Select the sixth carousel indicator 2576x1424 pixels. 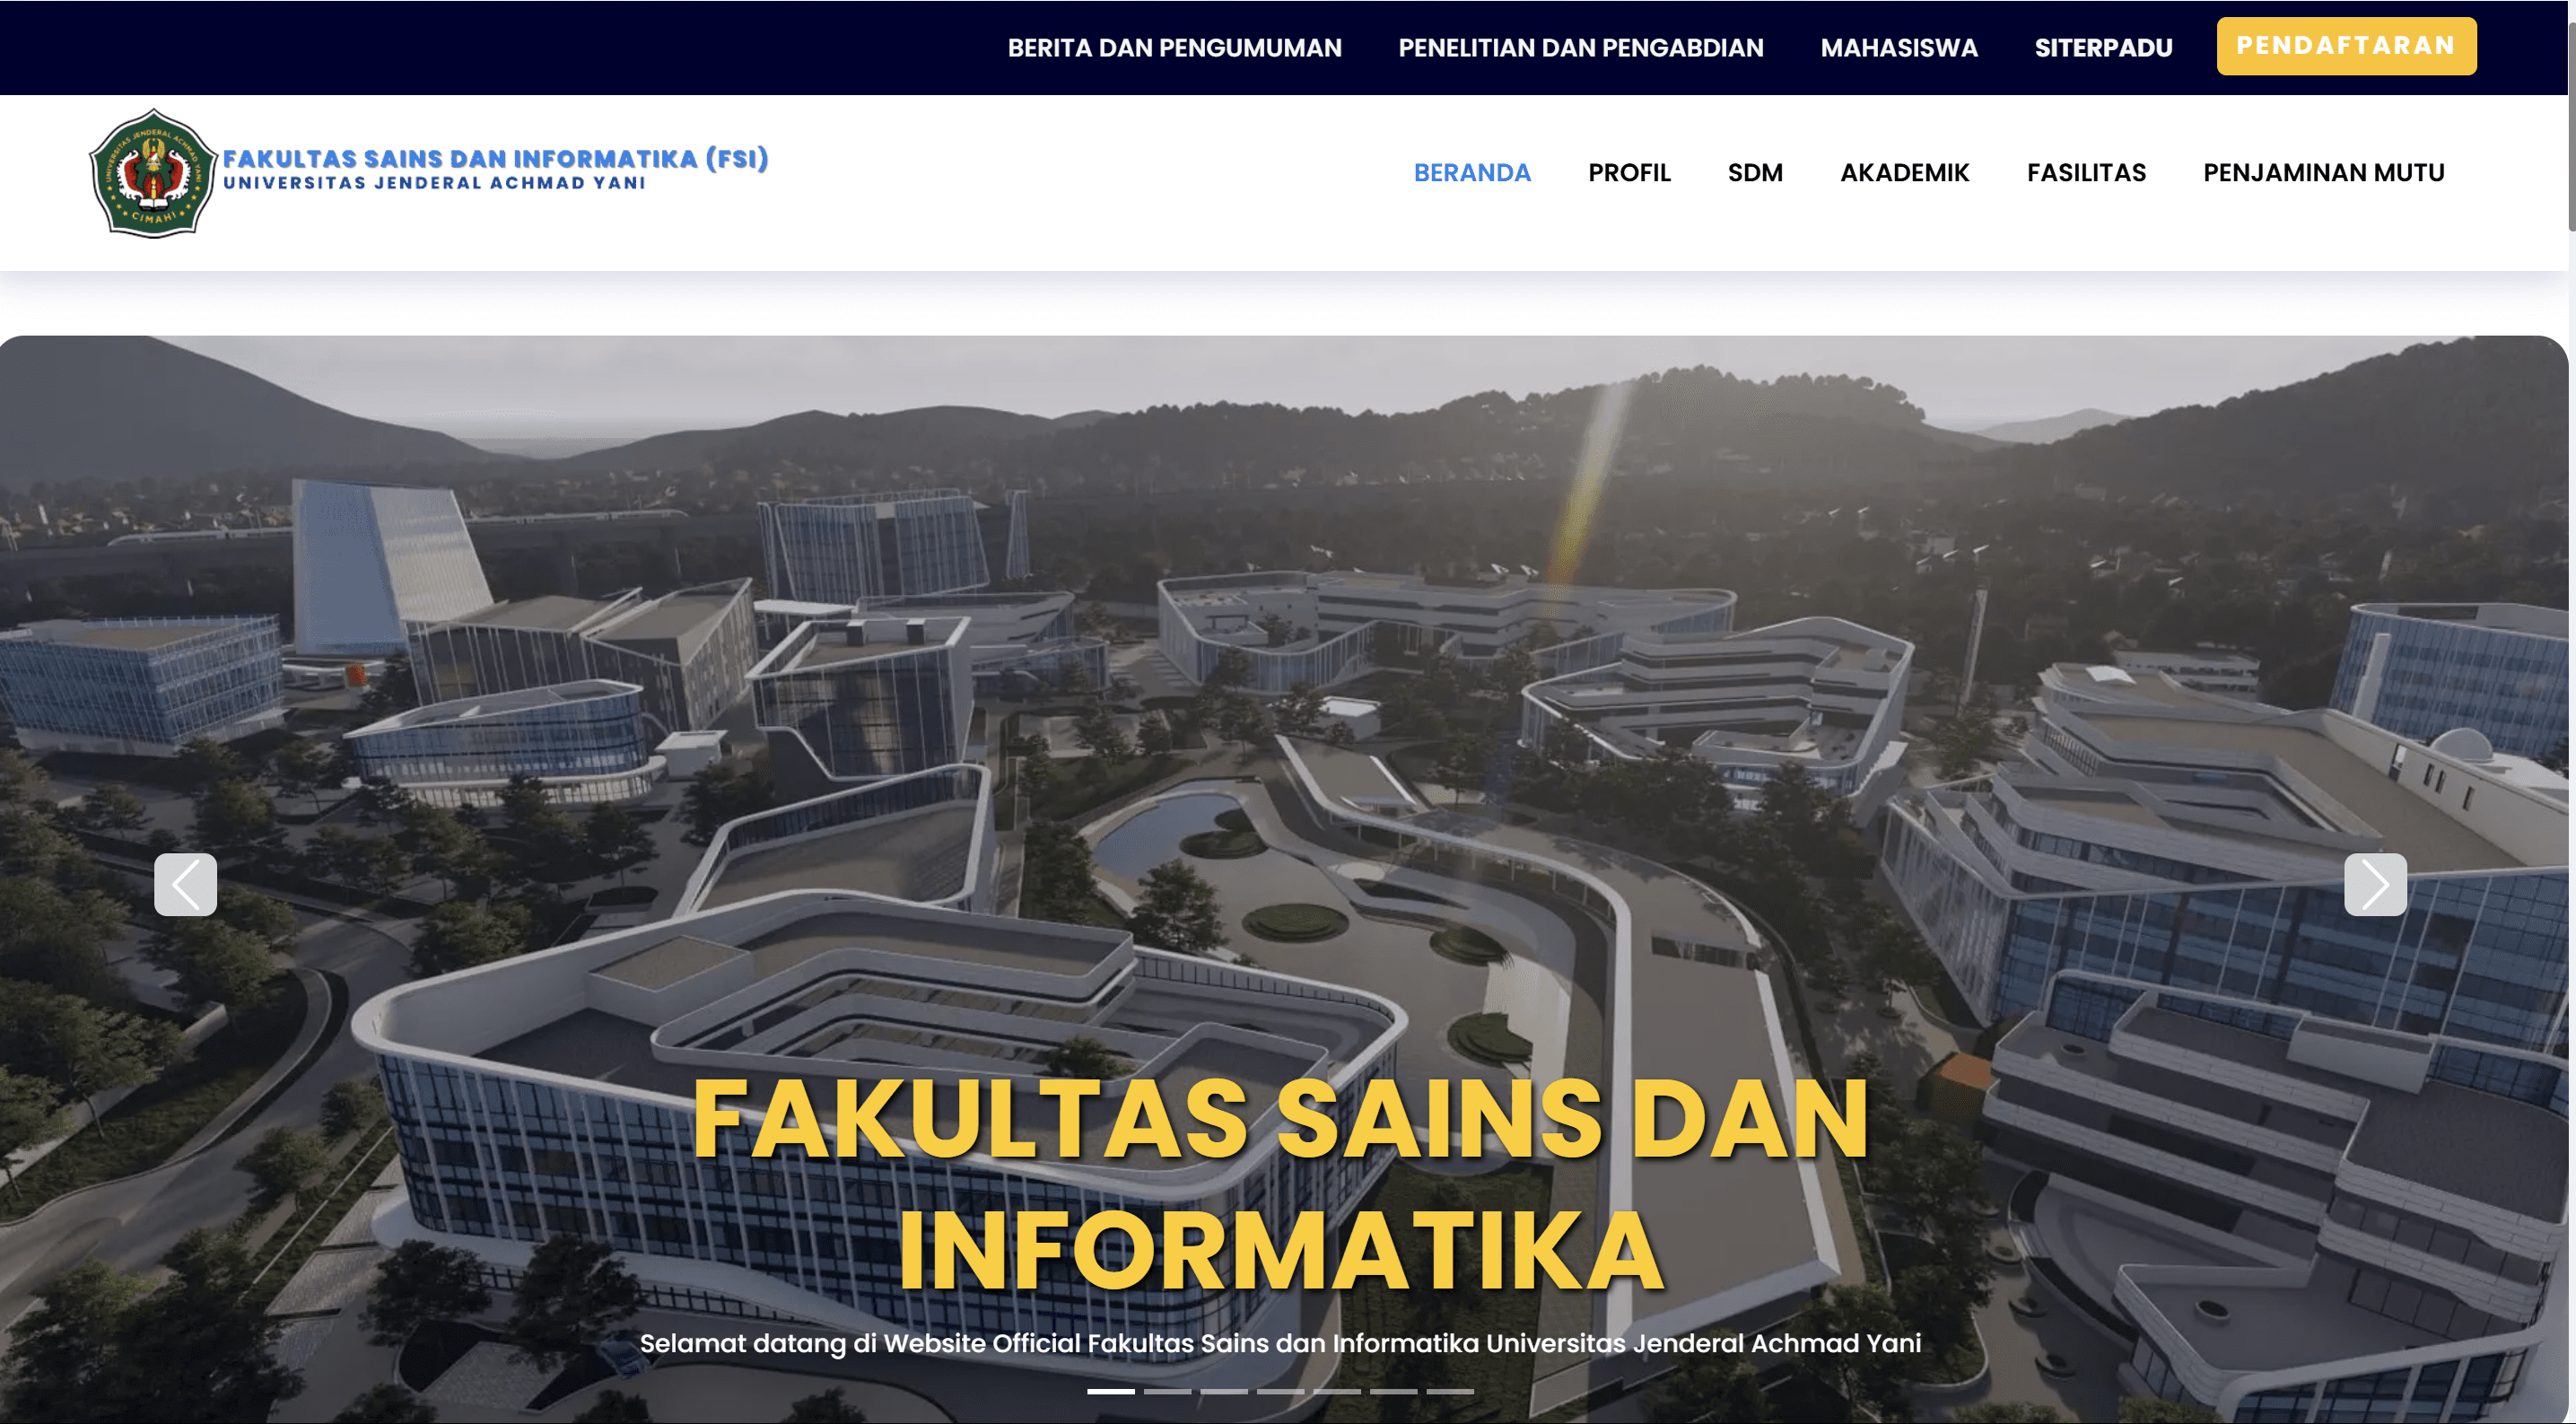1393,1391
